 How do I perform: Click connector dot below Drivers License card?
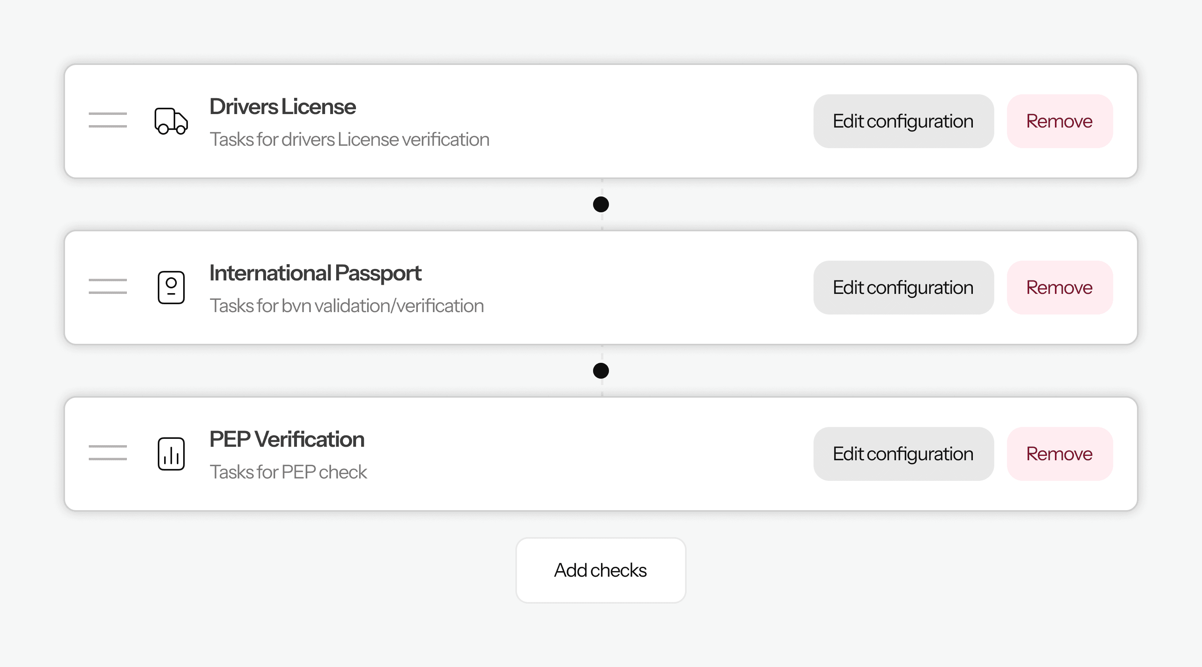click(x=601, y=204)
